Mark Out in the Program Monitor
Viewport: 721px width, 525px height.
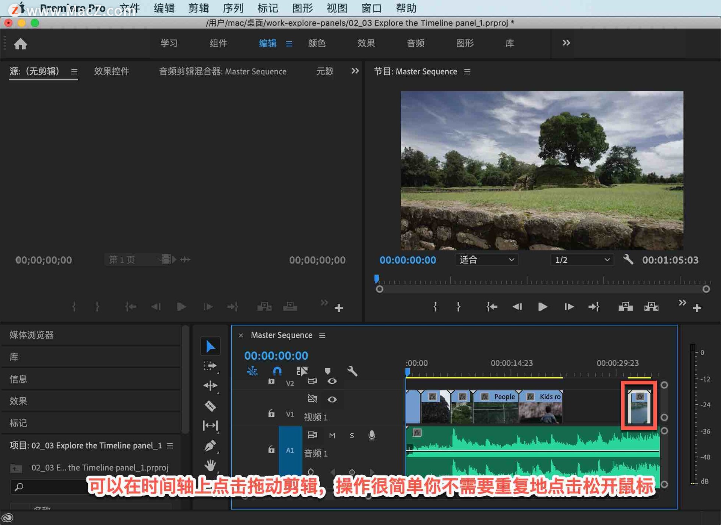(x=459, y=307)
